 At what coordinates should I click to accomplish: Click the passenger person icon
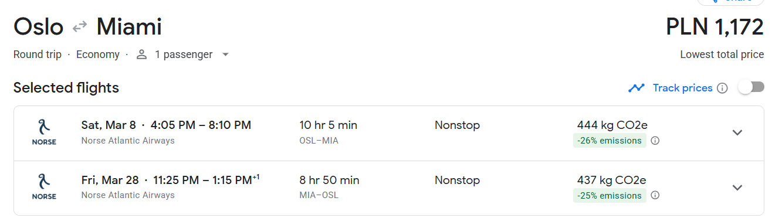pyautogui.click(x=141, y=54)
